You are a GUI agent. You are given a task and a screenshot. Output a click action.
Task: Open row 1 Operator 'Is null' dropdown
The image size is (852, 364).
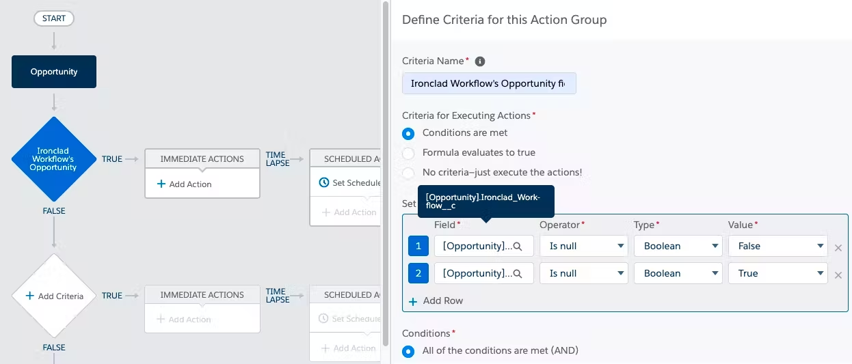(584, 246)
